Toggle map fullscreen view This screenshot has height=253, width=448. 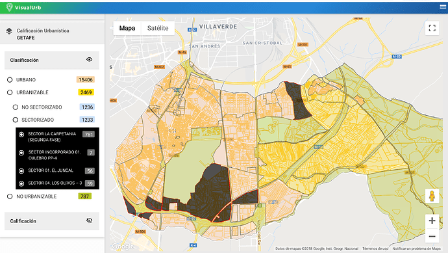[x=432, y=28]
